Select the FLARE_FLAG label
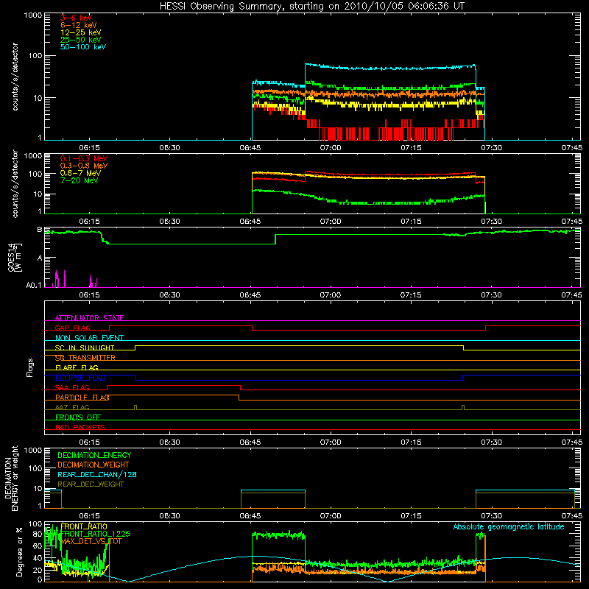The image size is (589, 589). click(x=77, y=367)
